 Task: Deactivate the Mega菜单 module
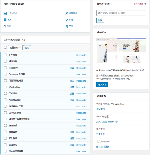click(x=81, y=68)
